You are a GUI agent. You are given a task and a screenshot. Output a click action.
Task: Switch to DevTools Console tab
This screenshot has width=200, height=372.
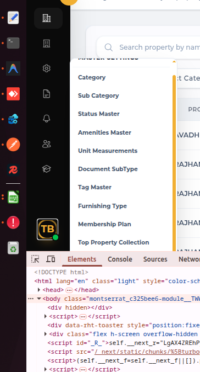click(x=120, y=259)
